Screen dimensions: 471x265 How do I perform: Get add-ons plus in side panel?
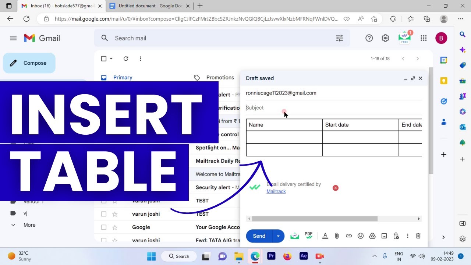444,155
